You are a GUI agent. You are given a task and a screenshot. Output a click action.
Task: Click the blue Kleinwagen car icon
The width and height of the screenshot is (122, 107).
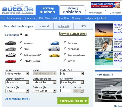(x=55, y=43)
